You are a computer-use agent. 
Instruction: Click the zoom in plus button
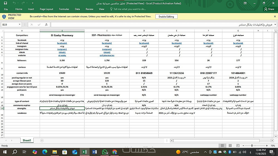(x=267, y=145)
